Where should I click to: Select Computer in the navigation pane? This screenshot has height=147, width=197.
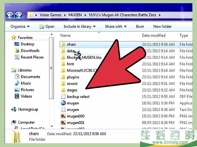coord(26,122)
